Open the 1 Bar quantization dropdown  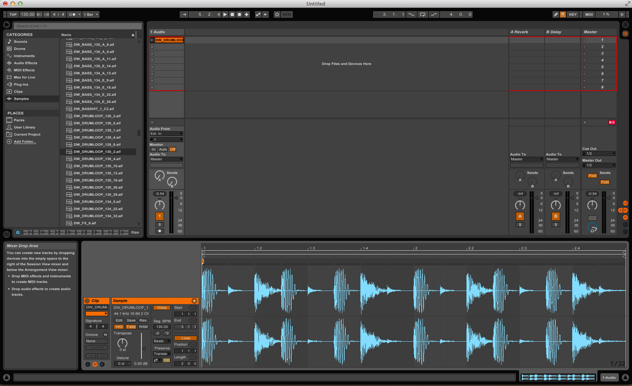pos(90,14)
